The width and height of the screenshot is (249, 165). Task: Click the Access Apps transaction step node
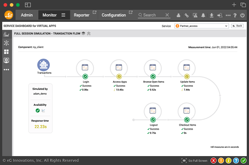[119, 68]
